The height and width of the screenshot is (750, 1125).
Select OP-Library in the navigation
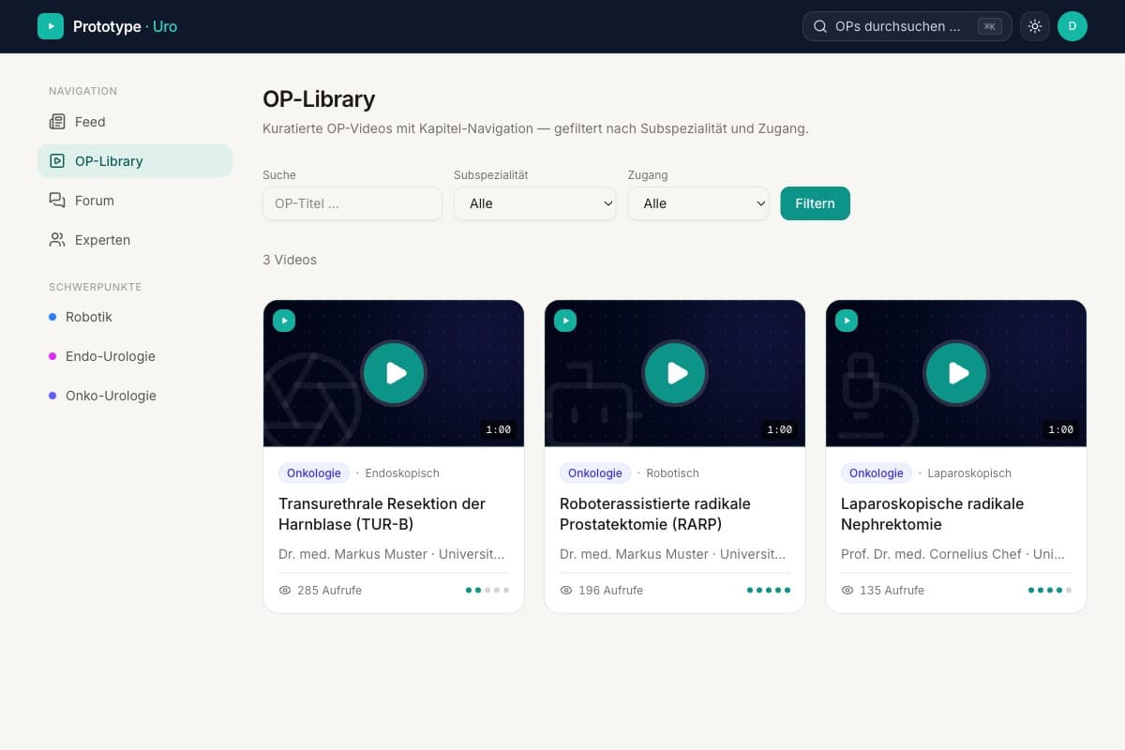135,161
